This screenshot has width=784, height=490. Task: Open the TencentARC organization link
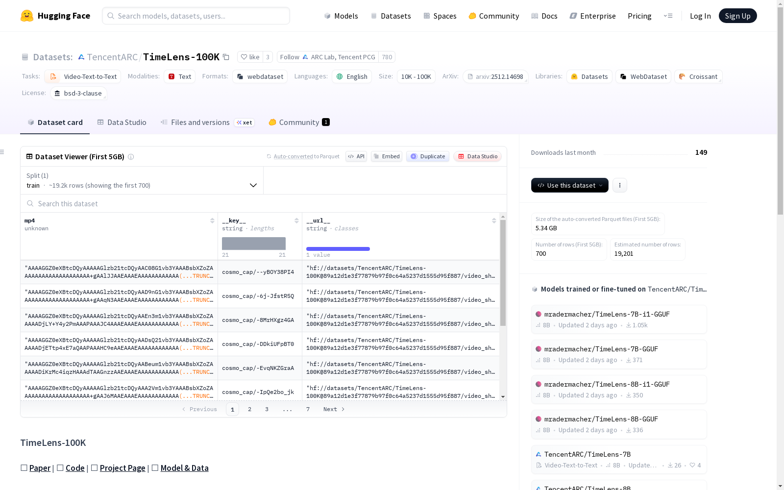pyautogui.click(x=112, y=57)
